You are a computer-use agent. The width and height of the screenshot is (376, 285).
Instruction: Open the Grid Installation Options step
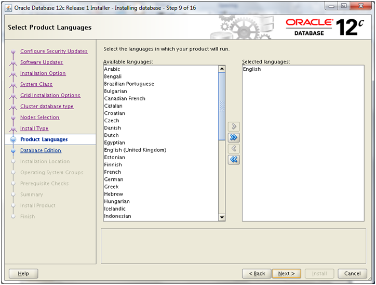point(50,95)
